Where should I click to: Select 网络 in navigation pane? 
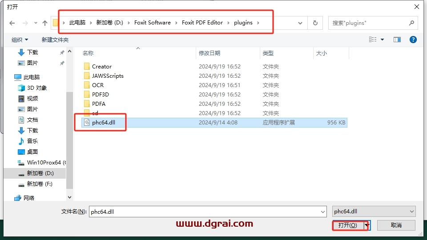pyautogui.click(x=29, y=198)
